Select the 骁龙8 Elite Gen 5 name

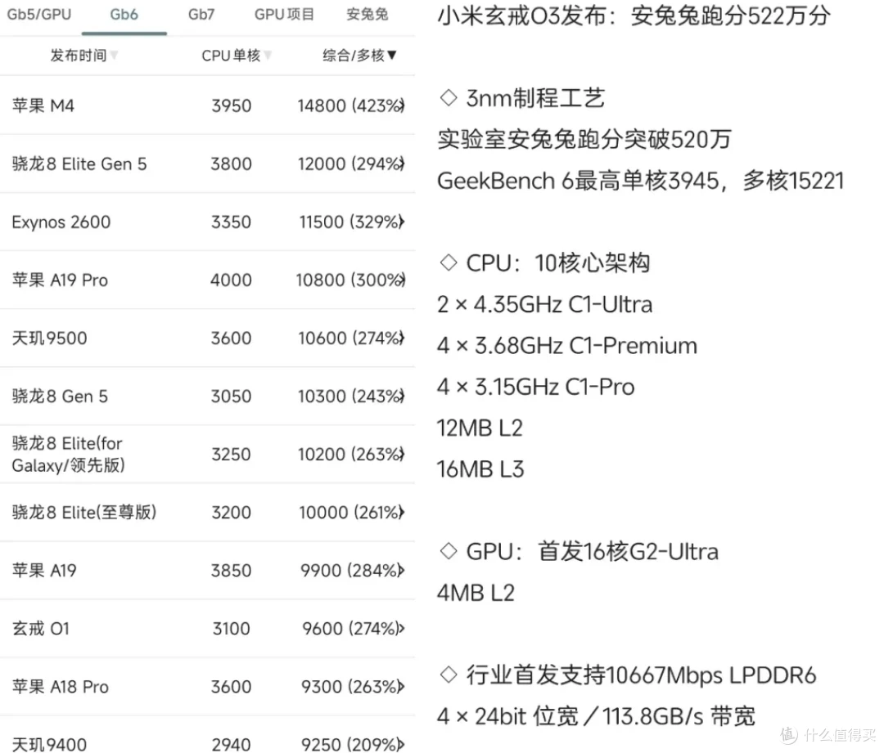point(79,164)
